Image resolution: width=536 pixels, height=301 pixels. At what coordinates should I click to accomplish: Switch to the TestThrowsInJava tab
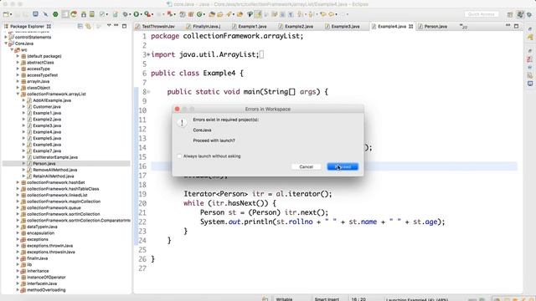[155, 26]
